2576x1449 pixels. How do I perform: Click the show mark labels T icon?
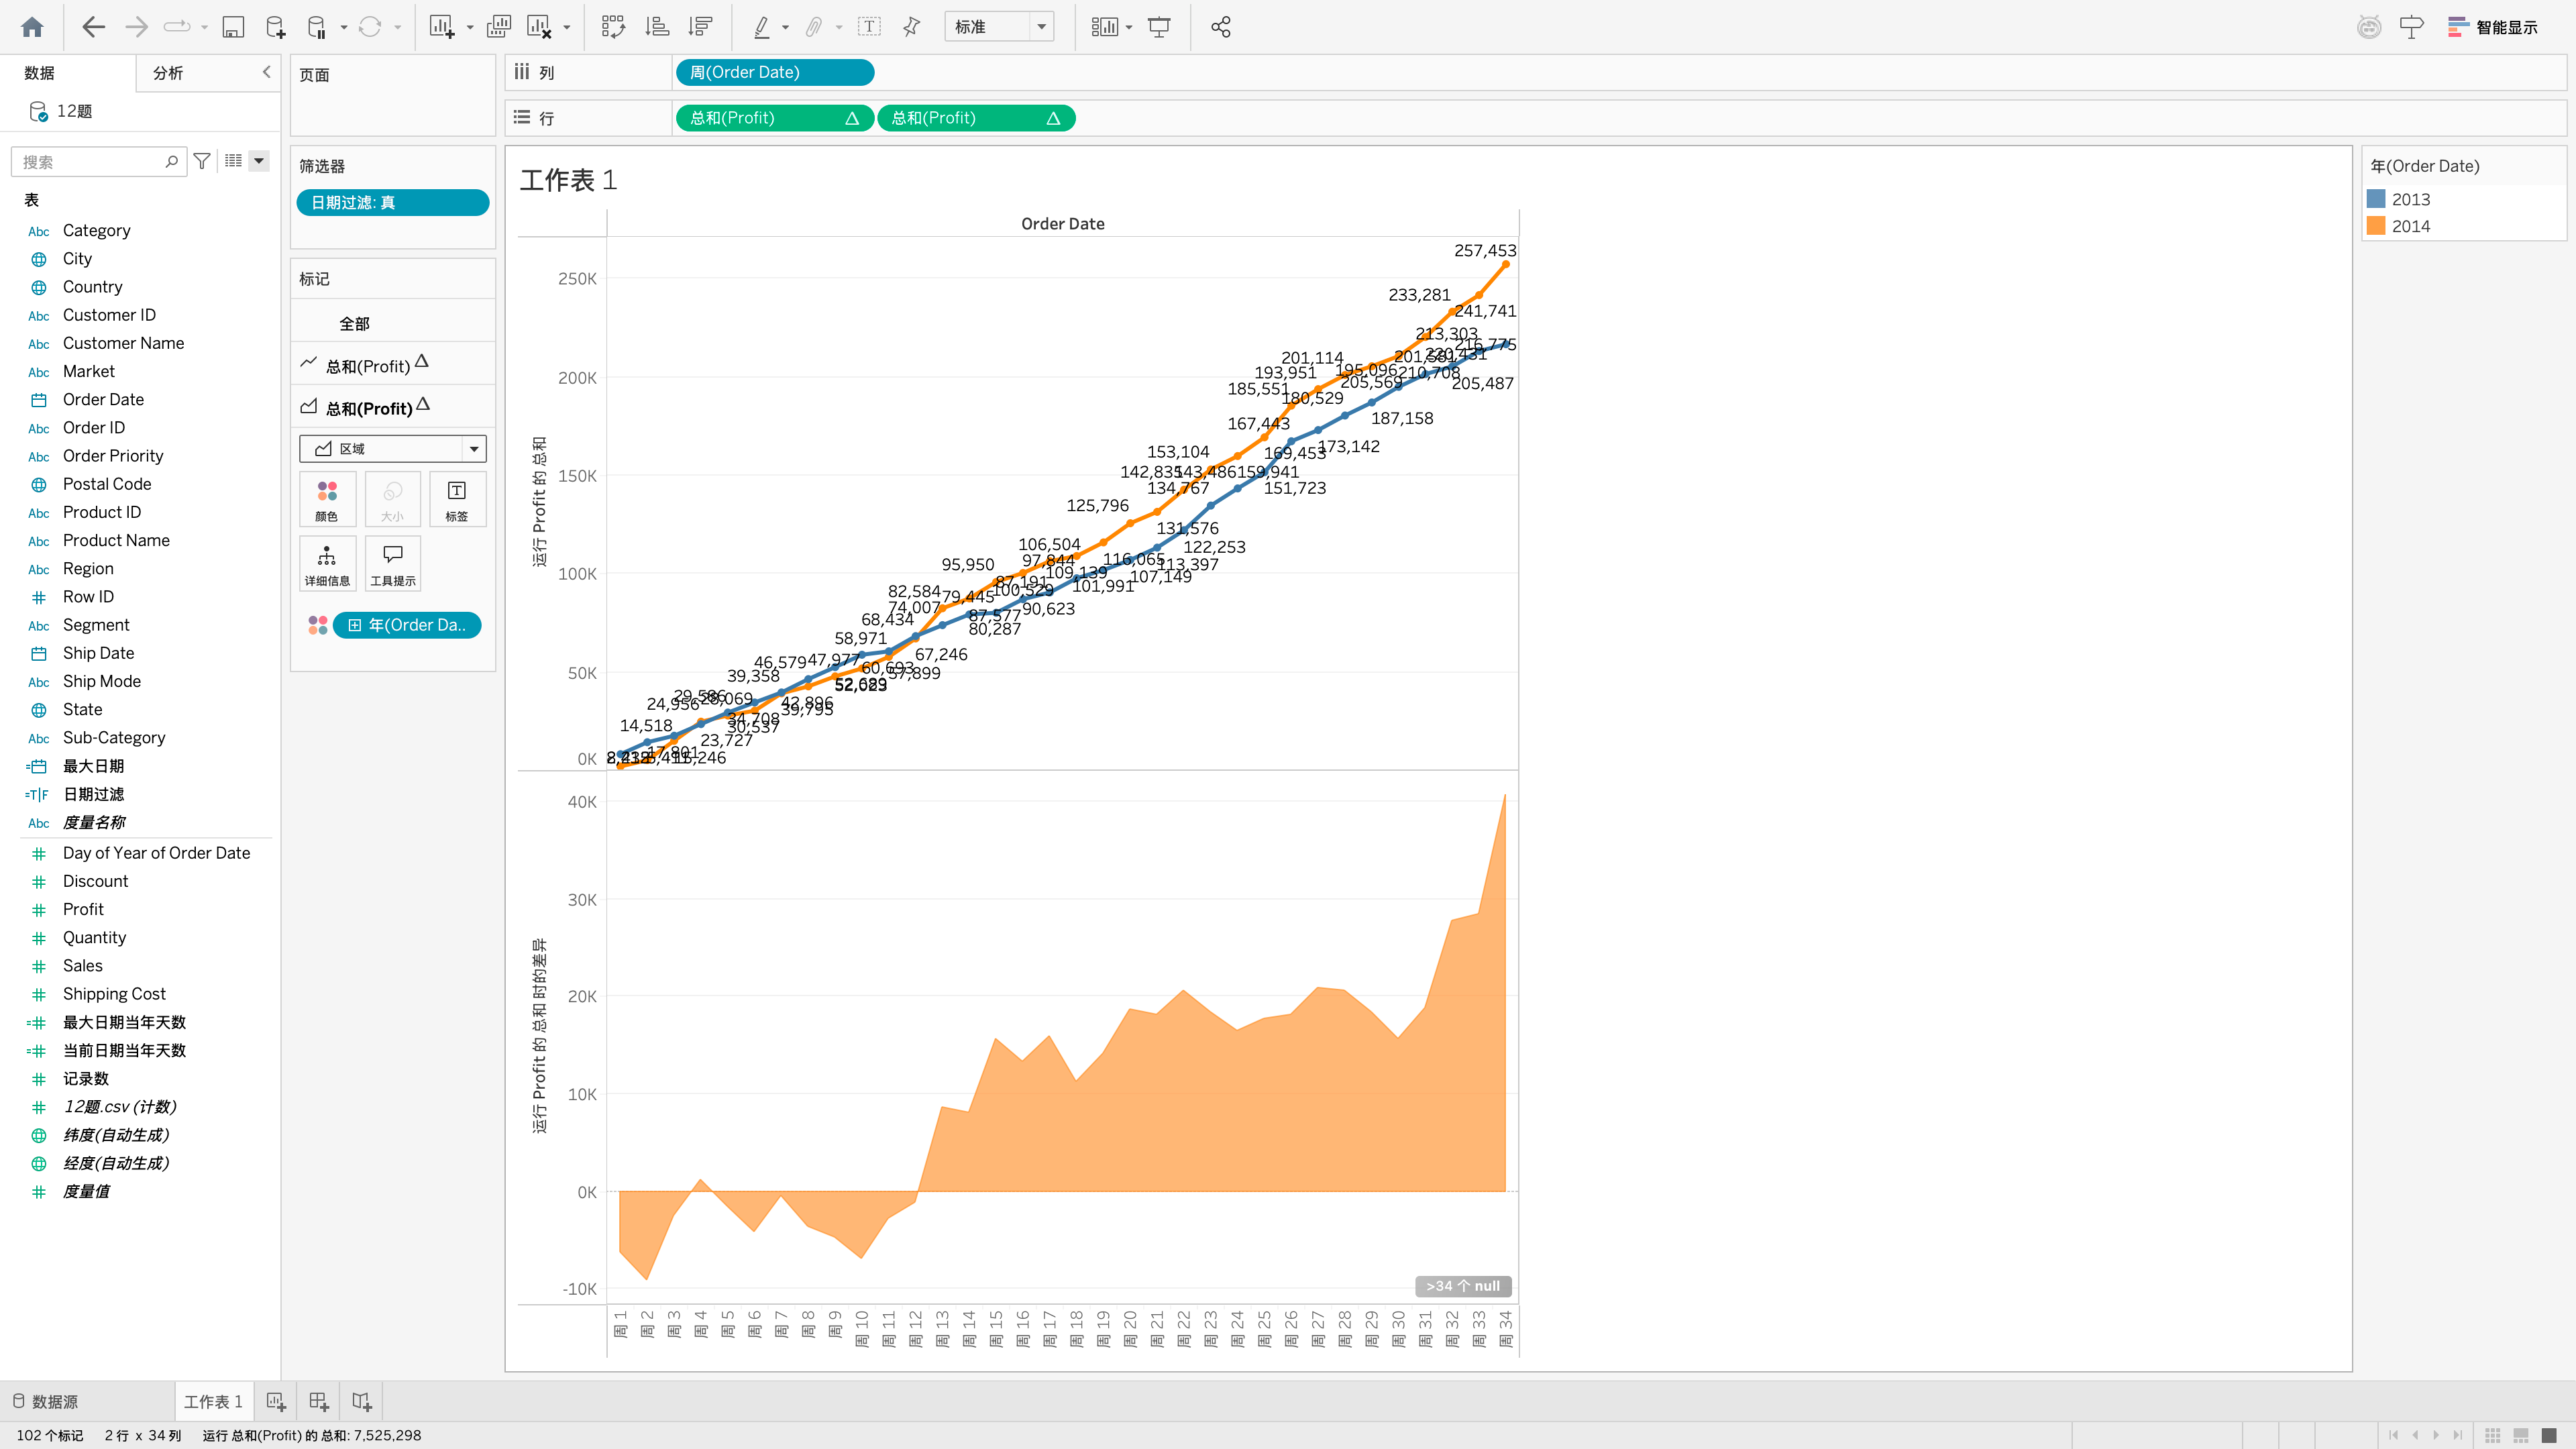pyautogui.click(x=869, y=27)
